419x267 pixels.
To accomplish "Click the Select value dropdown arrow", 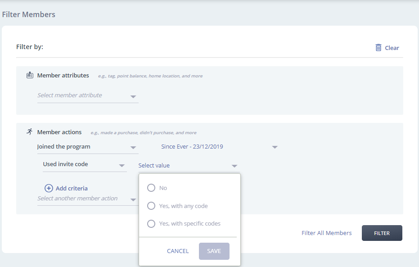I will point(234,166).
